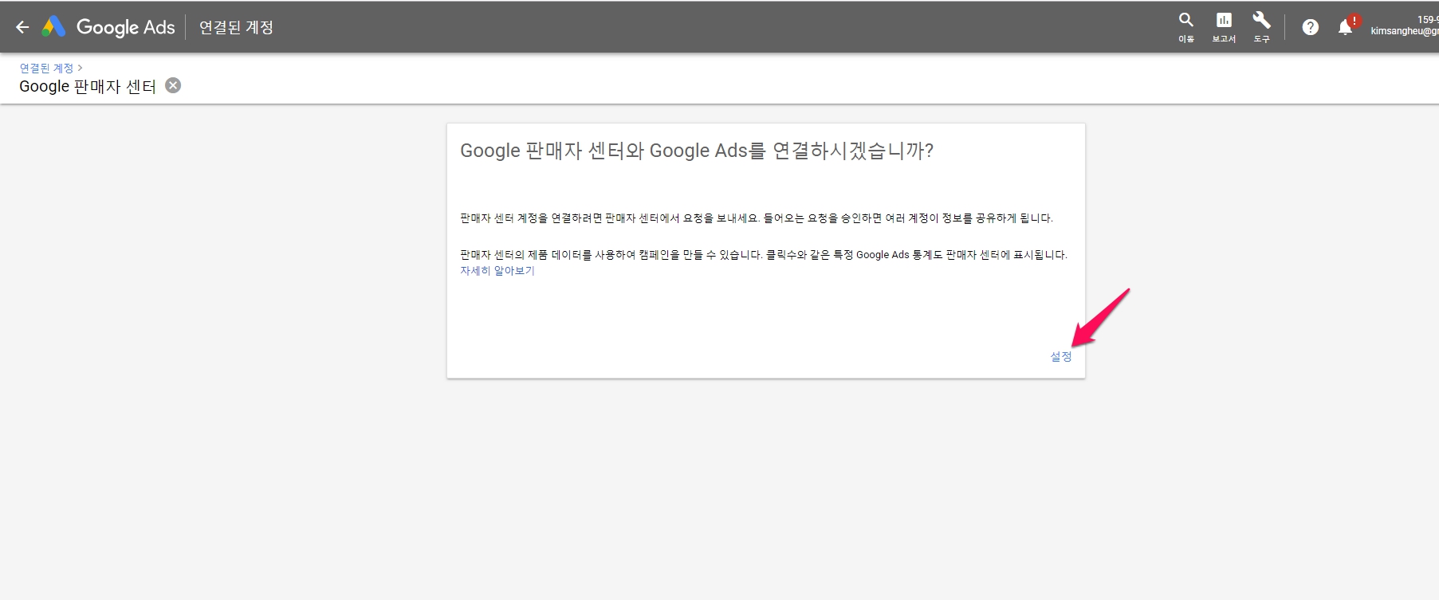This screenshot has height=600, width=1439.
Task: Click the 연결된 계정 breadcrumb link
Action: [x=46, y=68]
